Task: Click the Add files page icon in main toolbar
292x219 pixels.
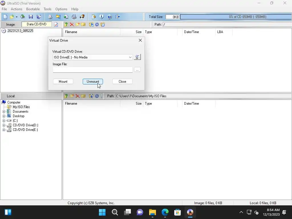Action: (x=94, y=17)
